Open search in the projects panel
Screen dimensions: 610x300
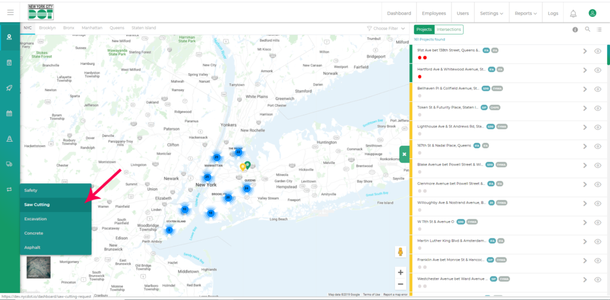click(x=587, y=29)
